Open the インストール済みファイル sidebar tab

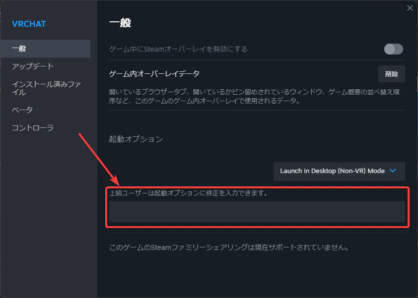(x=46, y=88)
